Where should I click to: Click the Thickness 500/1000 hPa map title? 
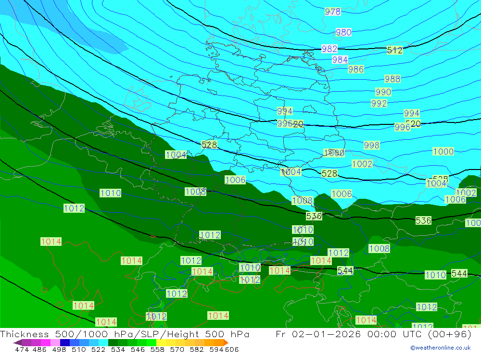(125, 334)
